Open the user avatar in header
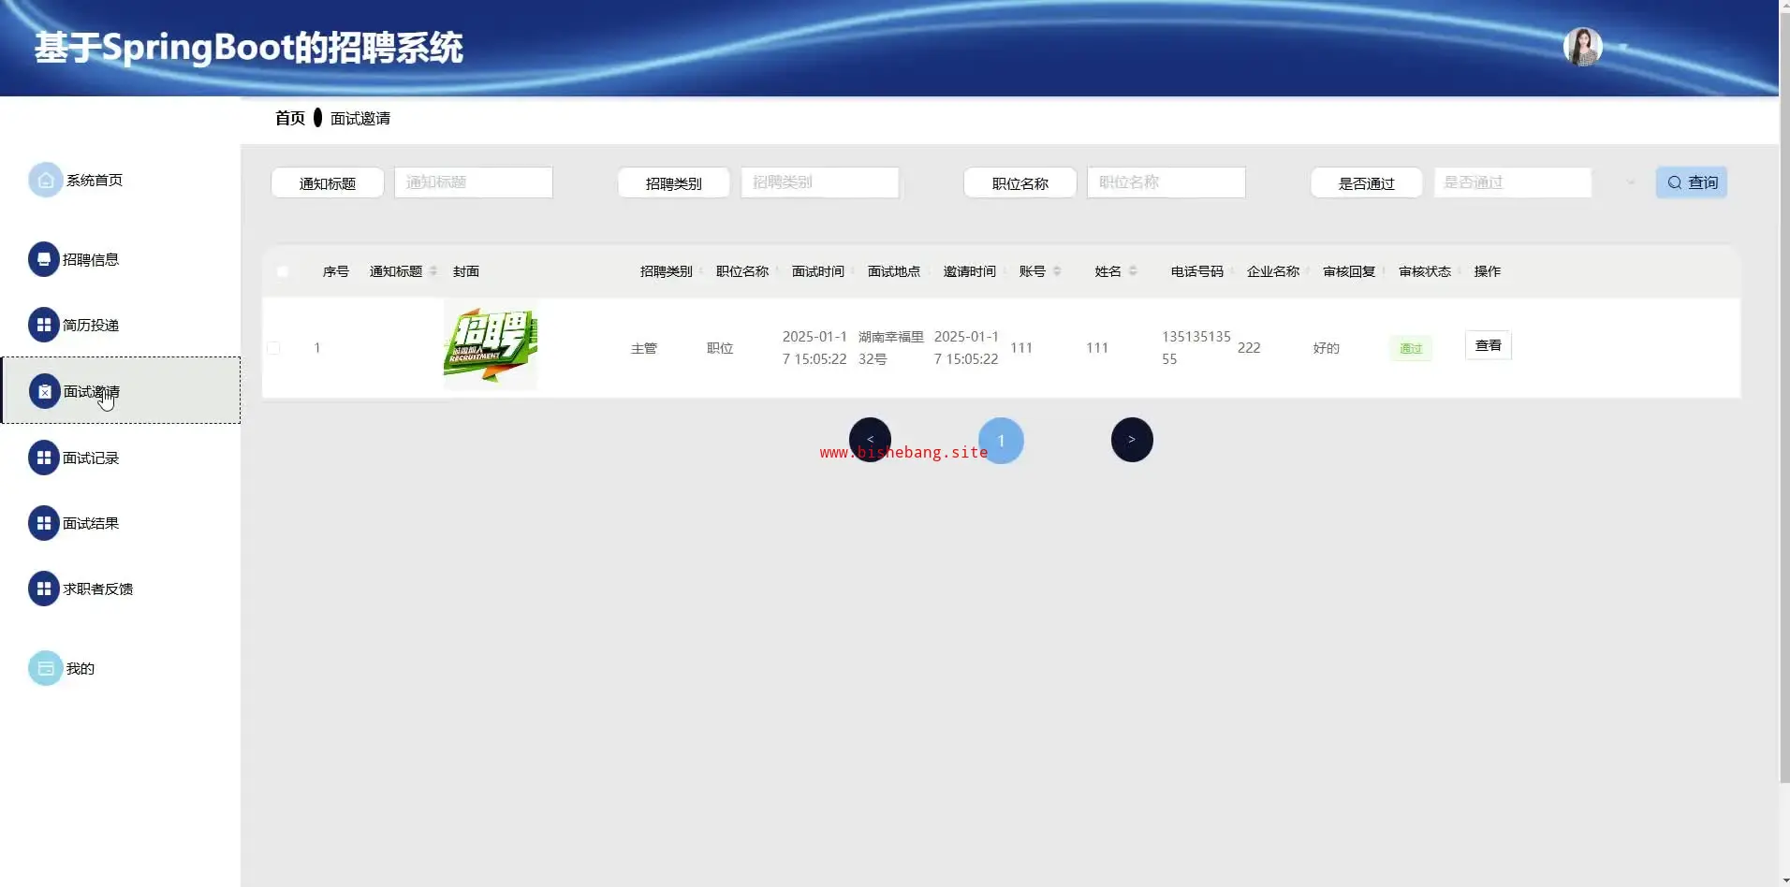This screenshot has width=1790, height=887. coord(1583,47)
